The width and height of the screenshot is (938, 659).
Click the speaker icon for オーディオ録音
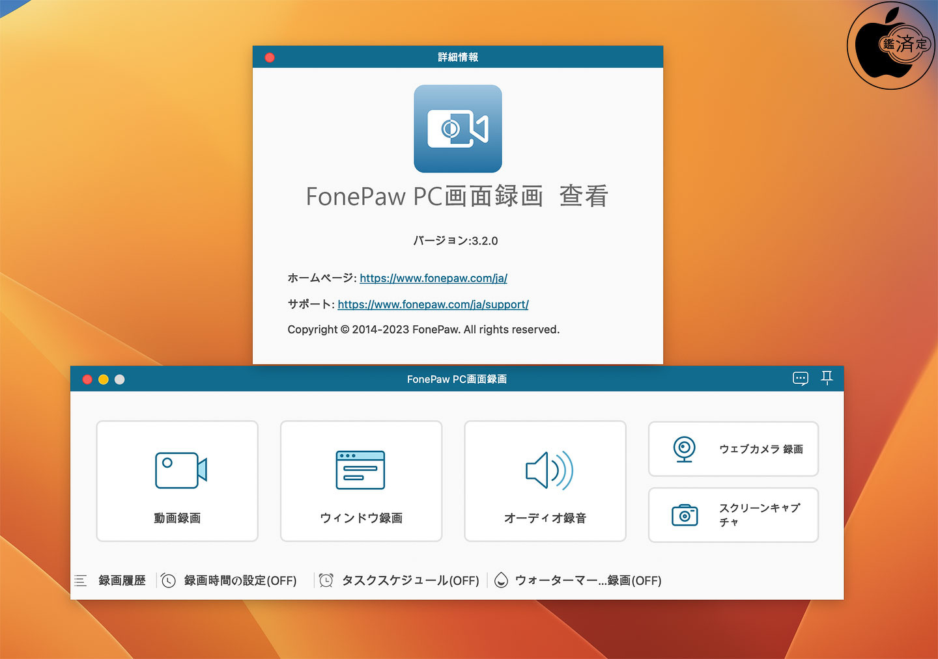[x=549, y=470]
